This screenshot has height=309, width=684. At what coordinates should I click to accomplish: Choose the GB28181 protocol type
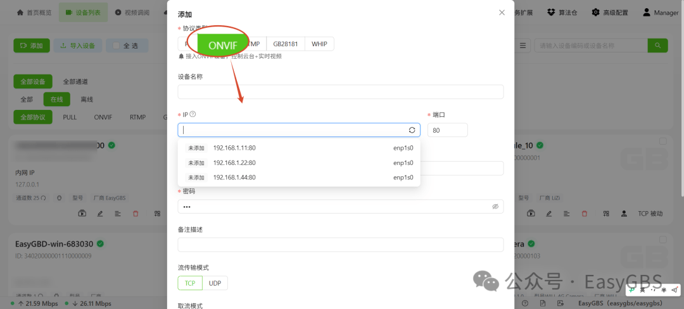286,44
